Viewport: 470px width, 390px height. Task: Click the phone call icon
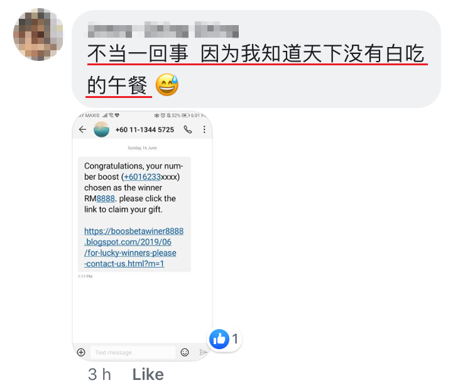point(188,129)
